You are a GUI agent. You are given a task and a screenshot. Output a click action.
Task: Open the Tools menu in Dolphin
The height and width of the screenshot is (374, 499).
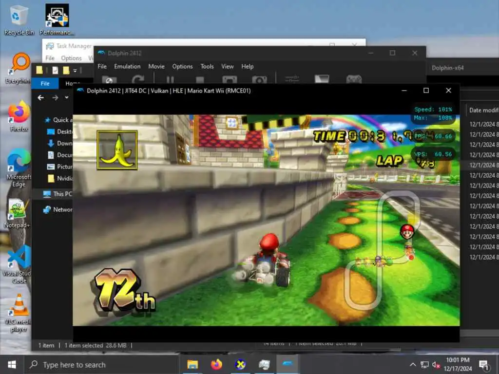[x=207, y=66]
